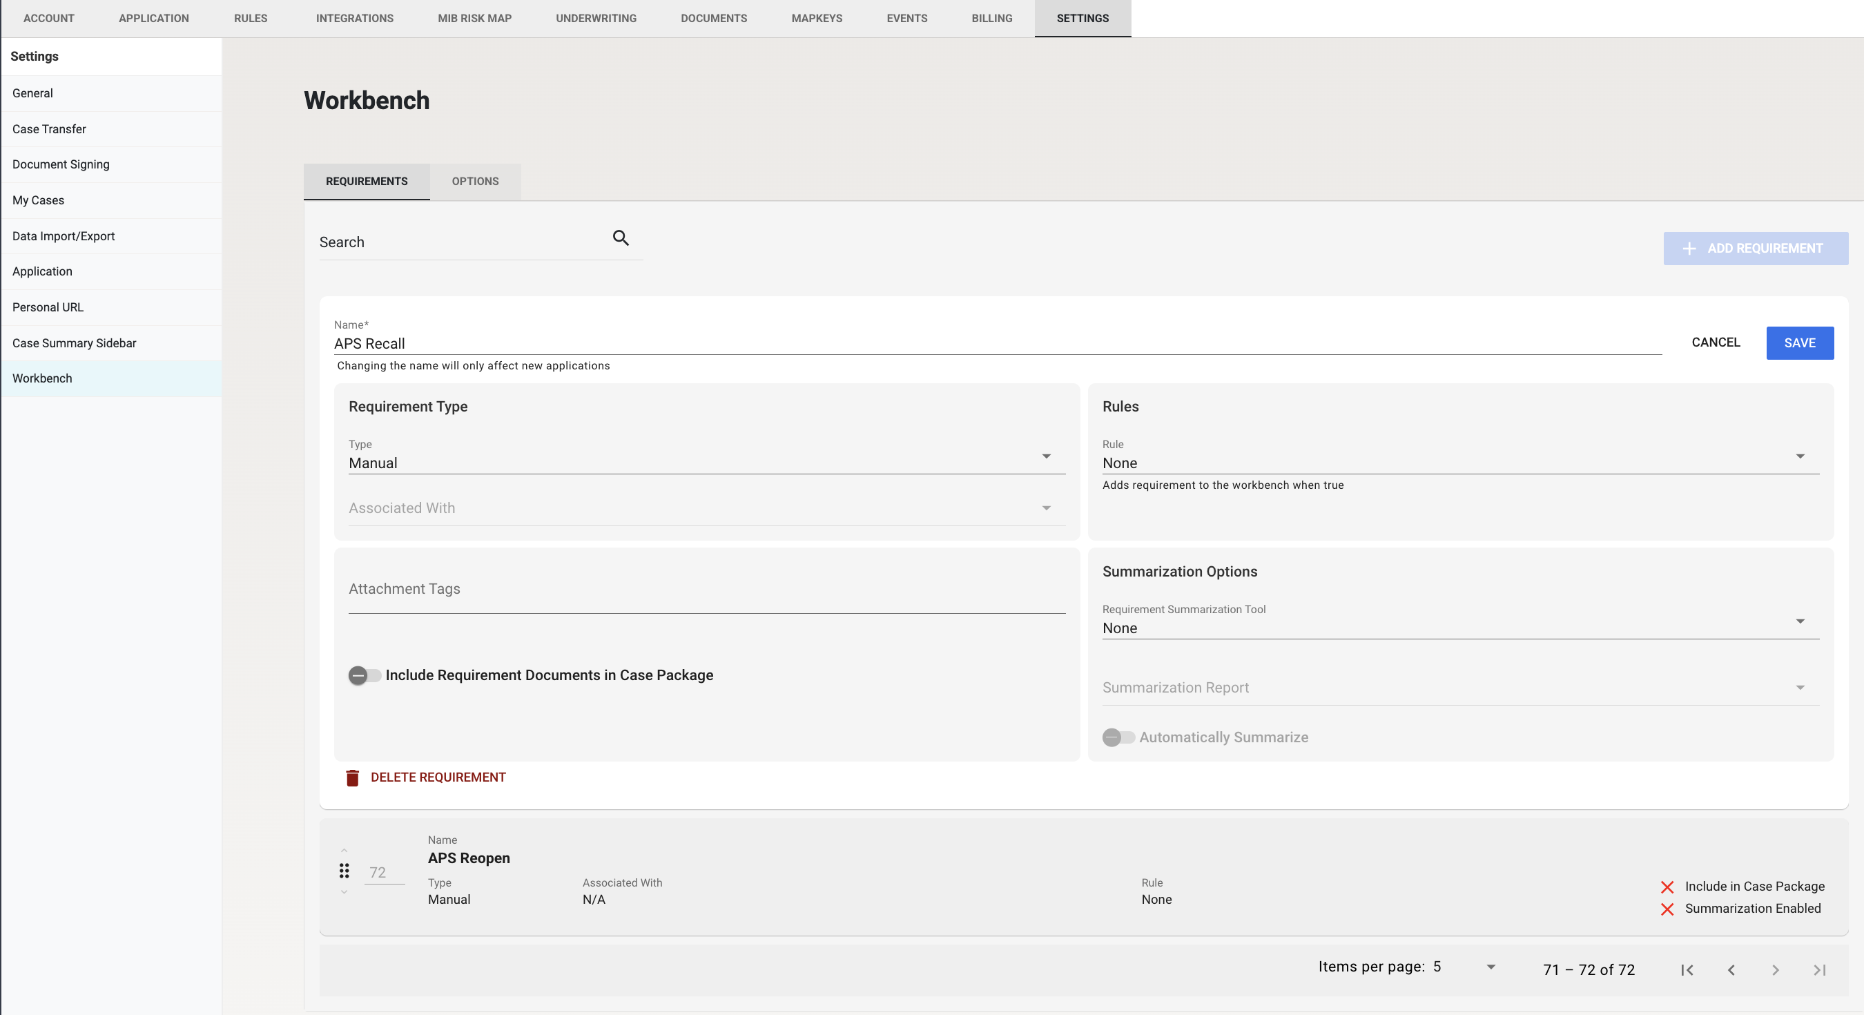
Task: Open General settings in sidebar
Action: pyautogui.click(x=111, y=93)
